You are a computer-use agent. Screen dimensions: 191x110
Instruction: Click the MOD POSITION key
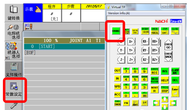tap(154, 80)
